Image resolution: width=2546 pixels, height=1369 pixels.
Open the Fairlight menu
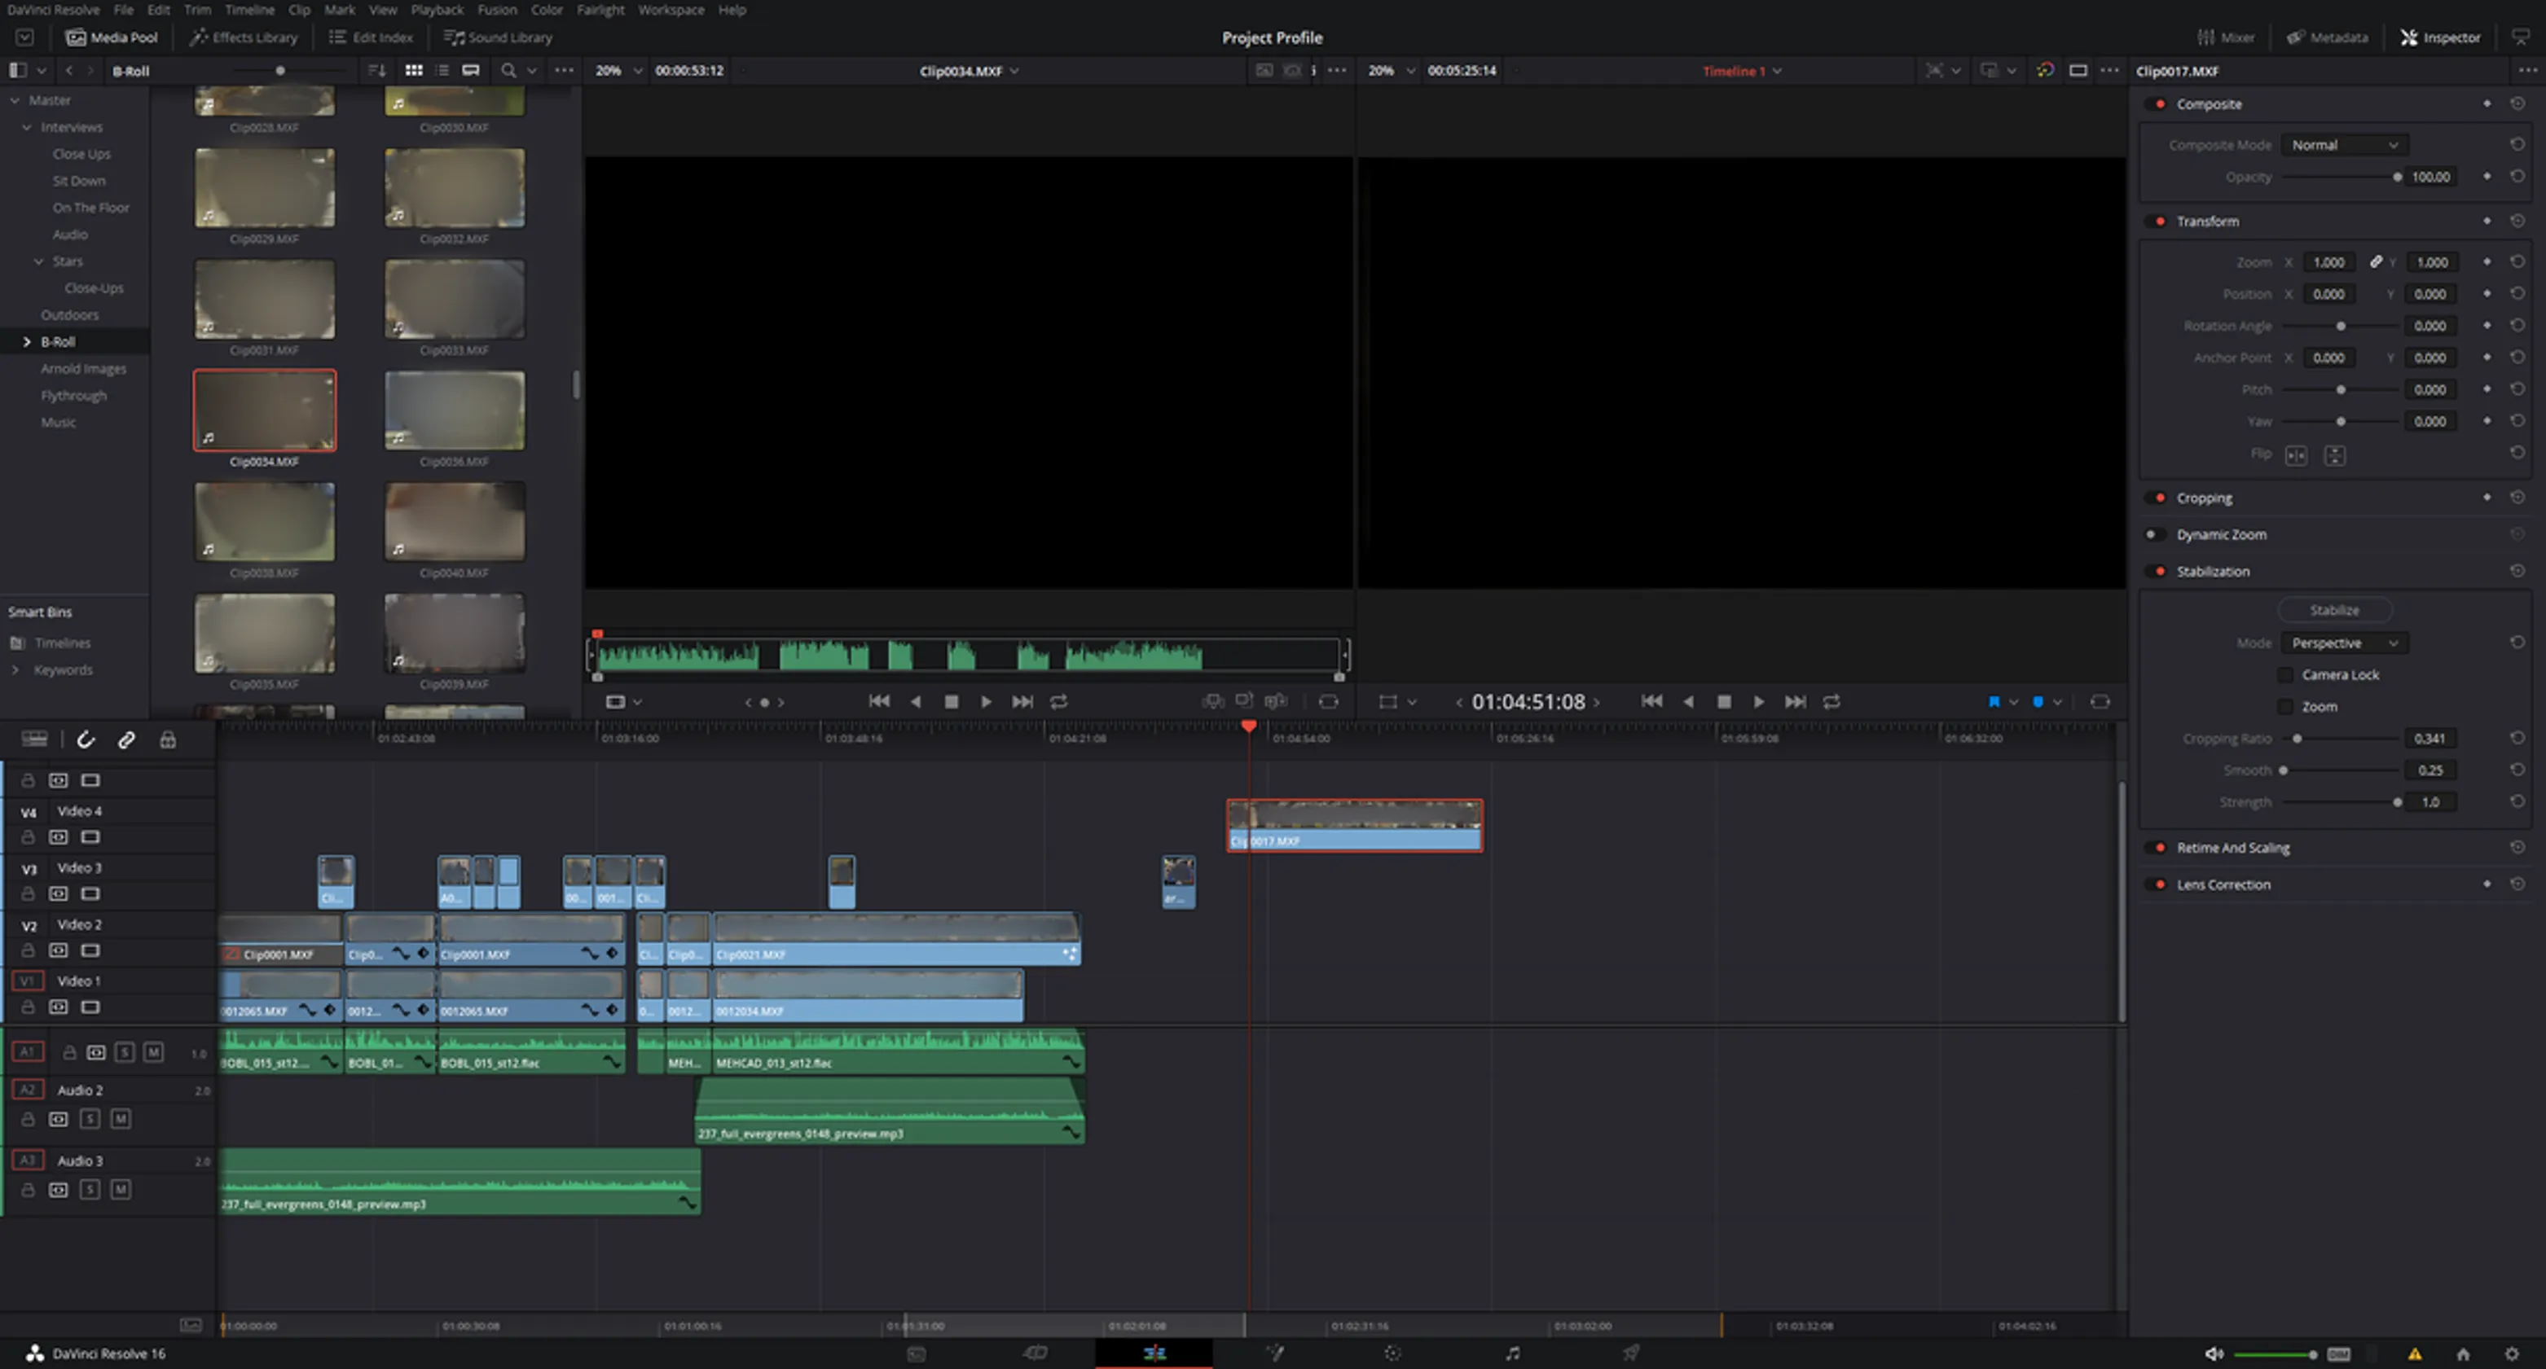(x=600, y=10)
